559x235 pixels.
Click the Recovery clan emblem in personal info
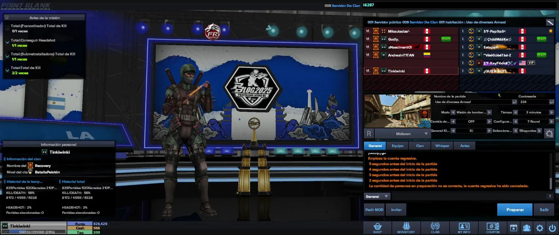[30, 165]
